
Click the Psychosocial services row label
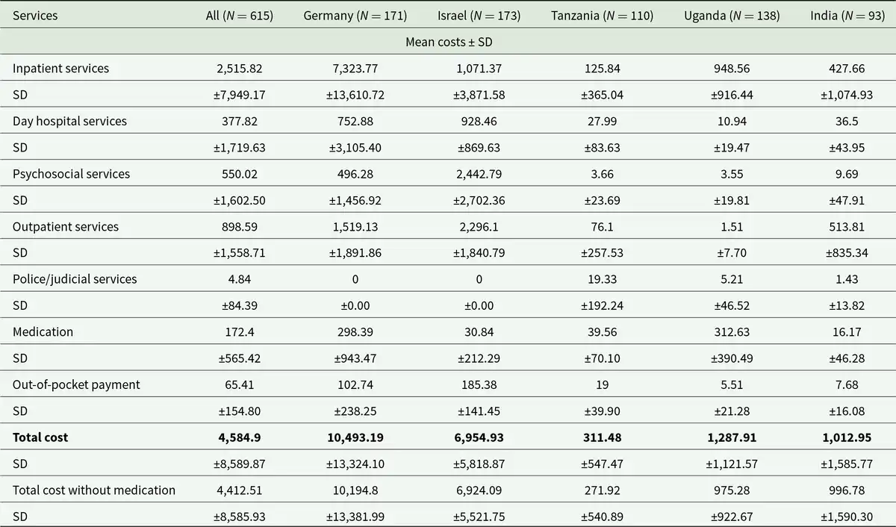point(71,174)
